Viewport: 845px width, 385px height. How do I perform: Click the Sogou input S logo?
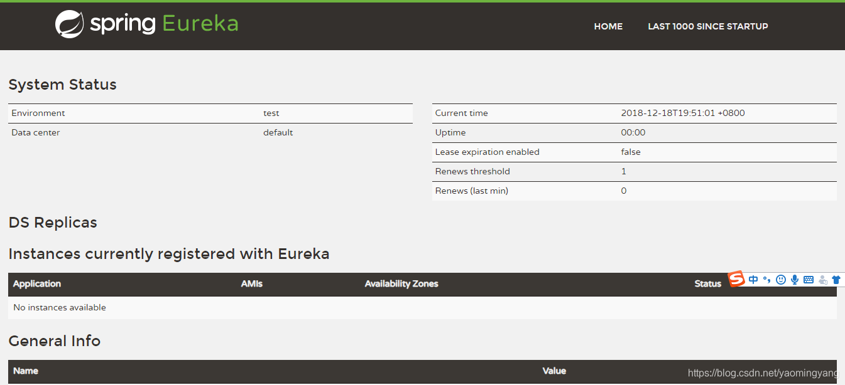(737, 279)
